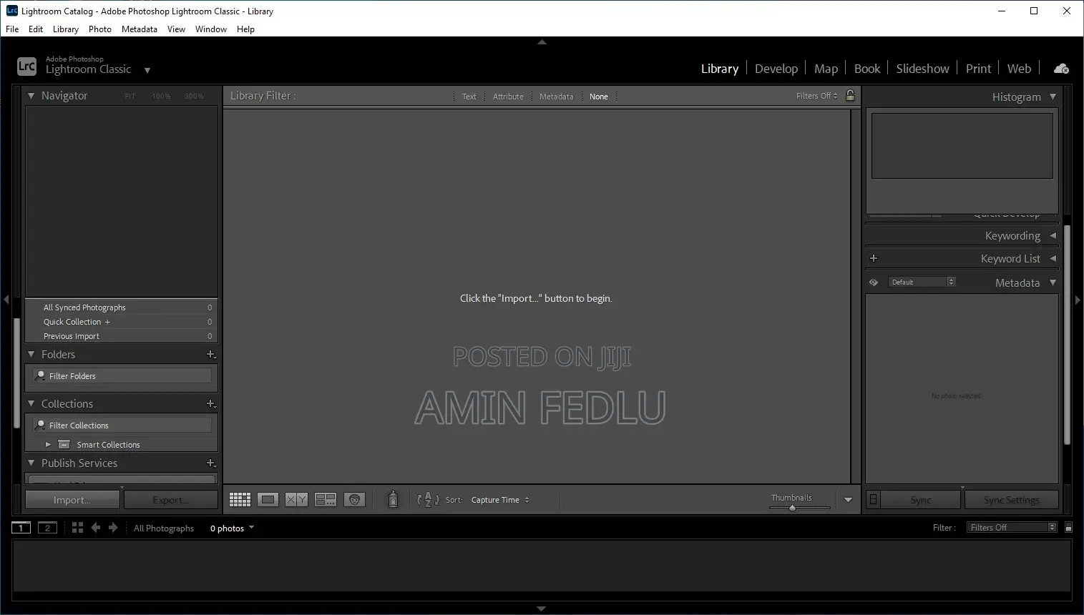Viewport: 1084px width, 615px height.
Task: Open a second window via filmstrip icon
Action: click(x=47, y=527)
